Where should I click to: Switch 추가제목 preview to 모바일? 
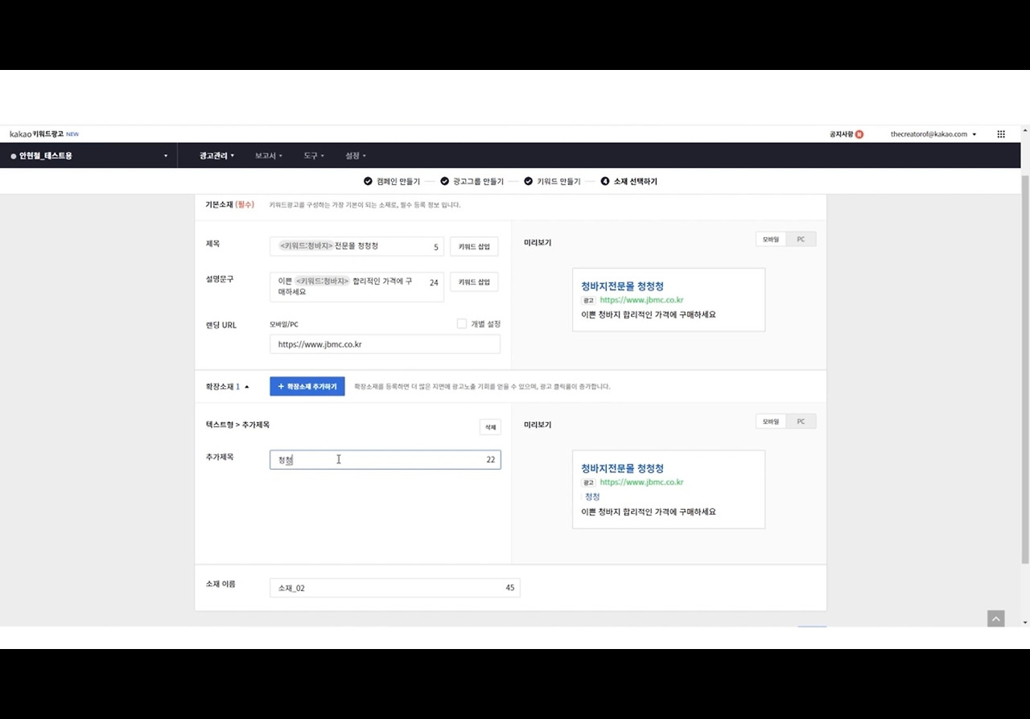pyautogui.click(x=771, y=421)
